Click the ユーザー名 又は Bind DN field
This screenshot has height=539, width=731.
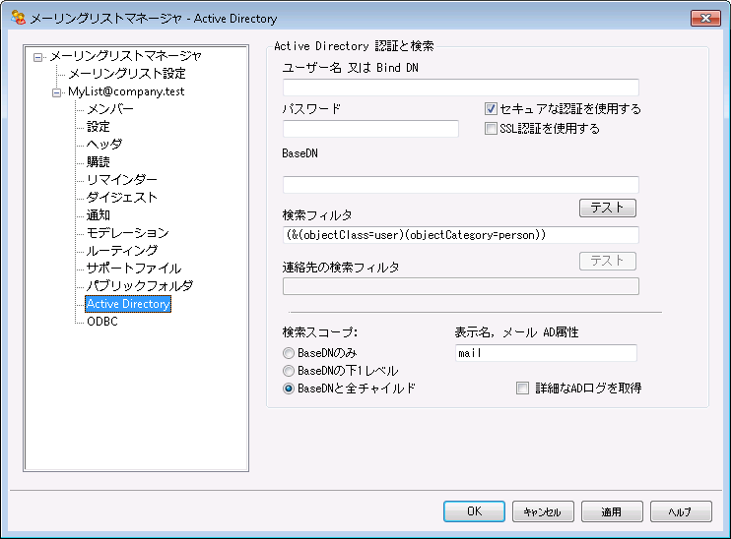[x=461, y=88]
